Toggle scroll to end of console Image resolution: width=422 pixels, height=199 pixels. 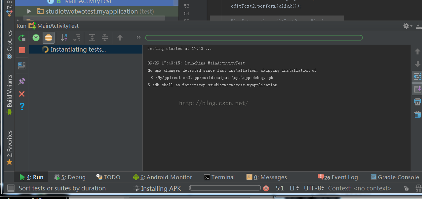(x=417, y=89)
